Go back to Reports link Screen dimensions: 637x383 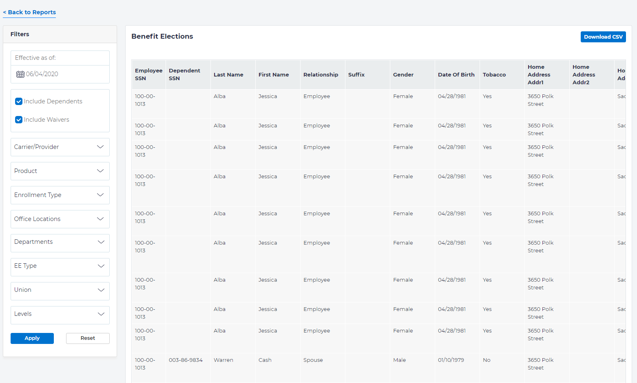click(x=29, y=12)
